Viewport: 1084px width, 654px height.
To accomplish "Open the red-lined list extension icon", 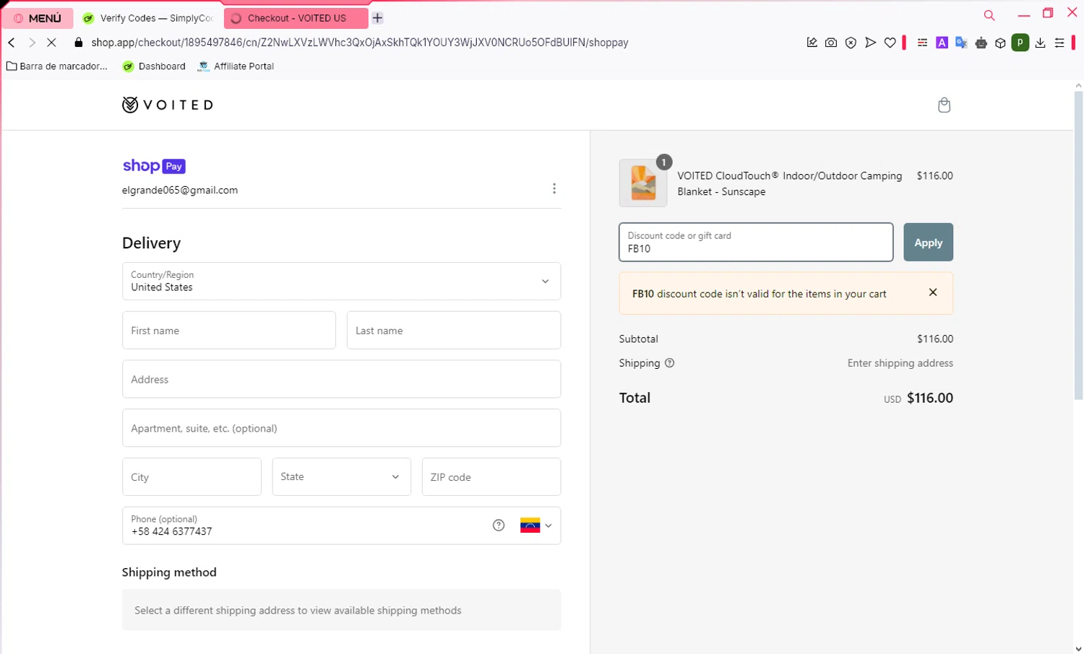I will 922,43.
